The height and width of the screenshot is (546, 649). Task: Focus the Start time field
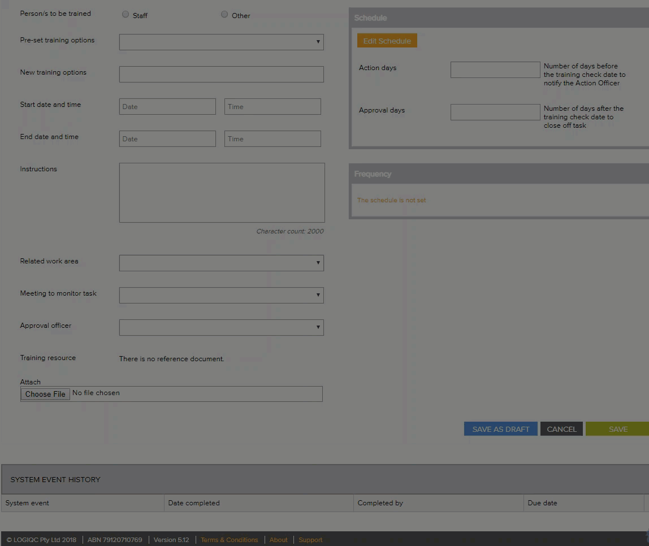point(272,106)
